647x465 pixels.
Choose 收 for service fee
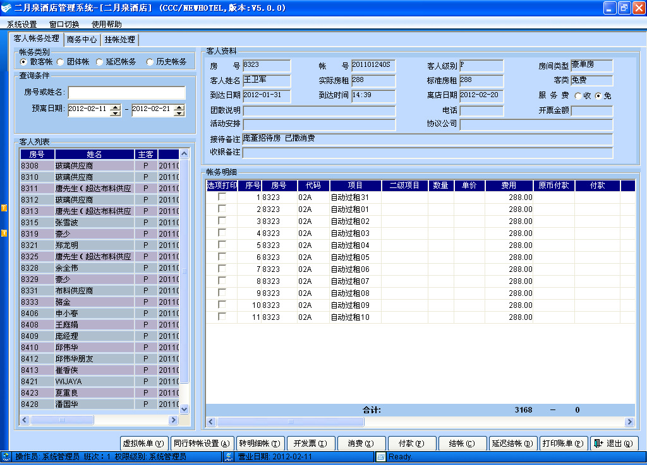(x=578, y=95)
